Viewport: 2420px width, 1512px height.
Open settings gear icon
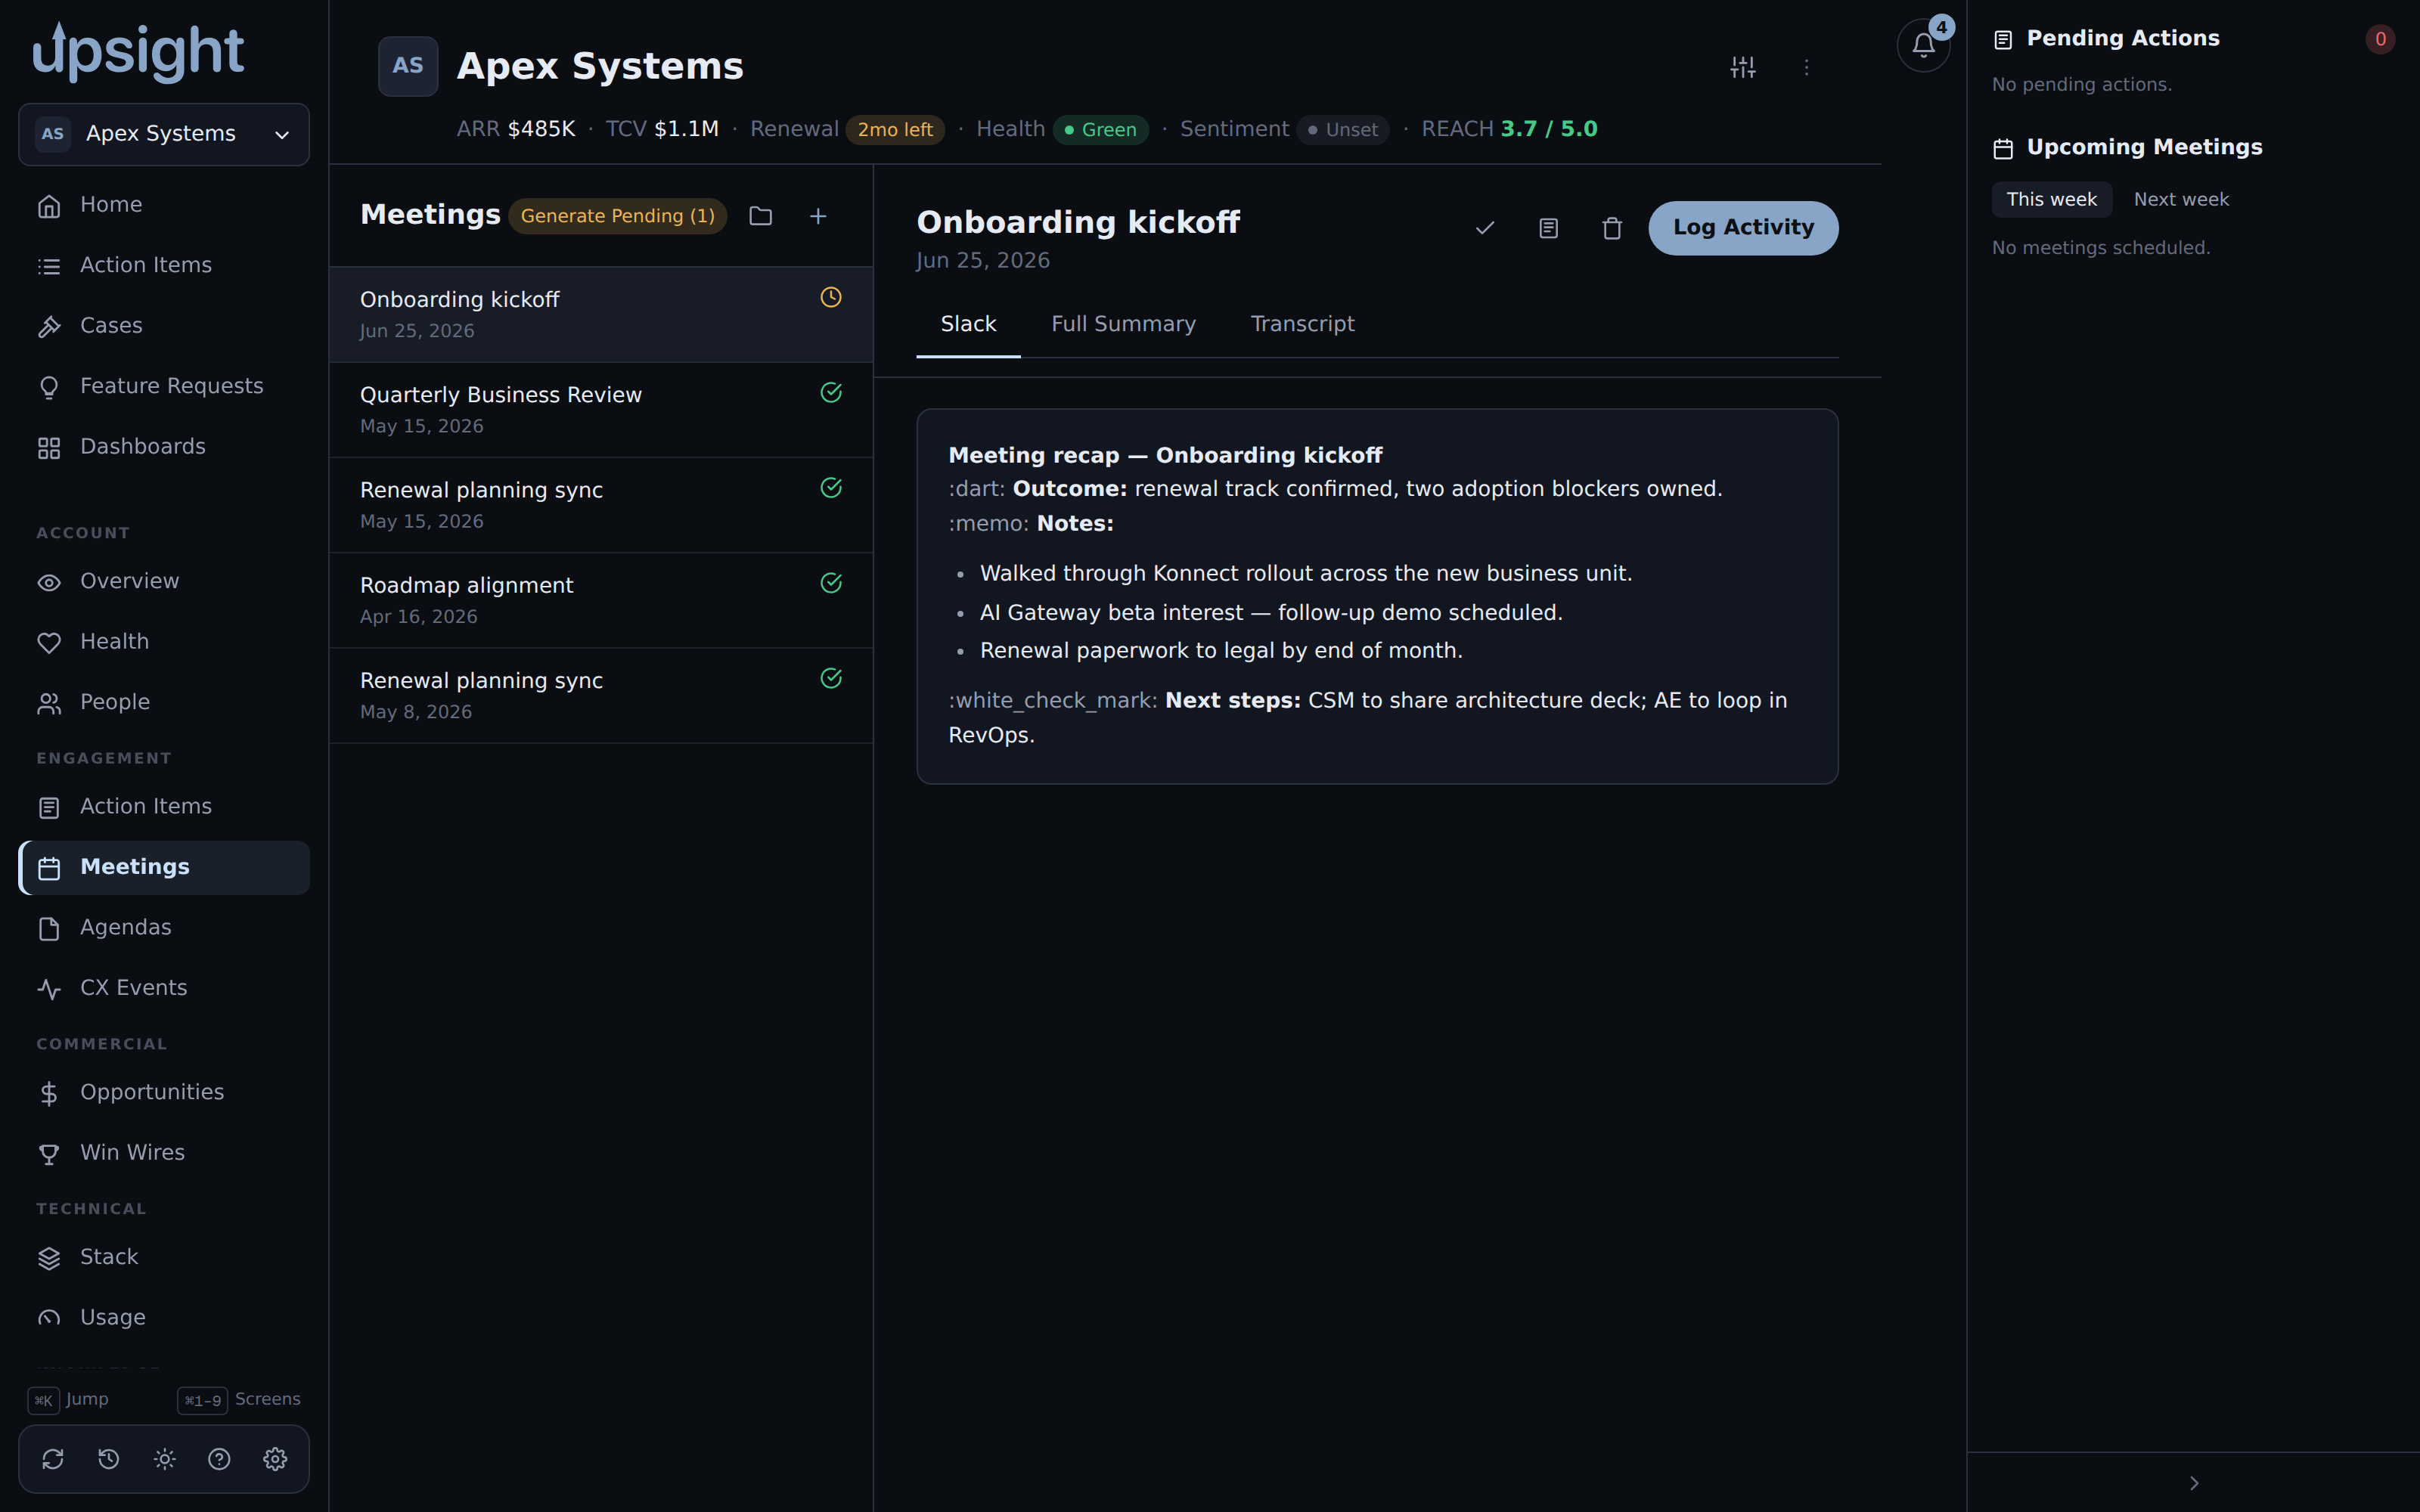coord(275,1459)
